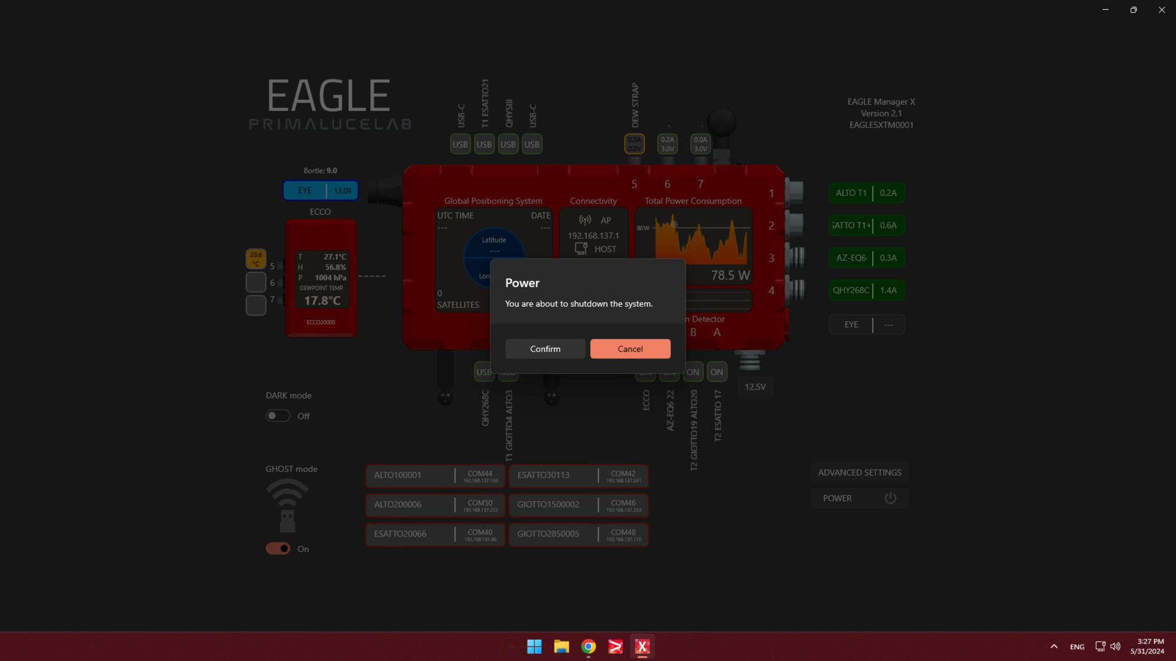Screen dimensions: 1176x661
Task: Click ECCO sensor slot 6
Action: click(256, 282)
